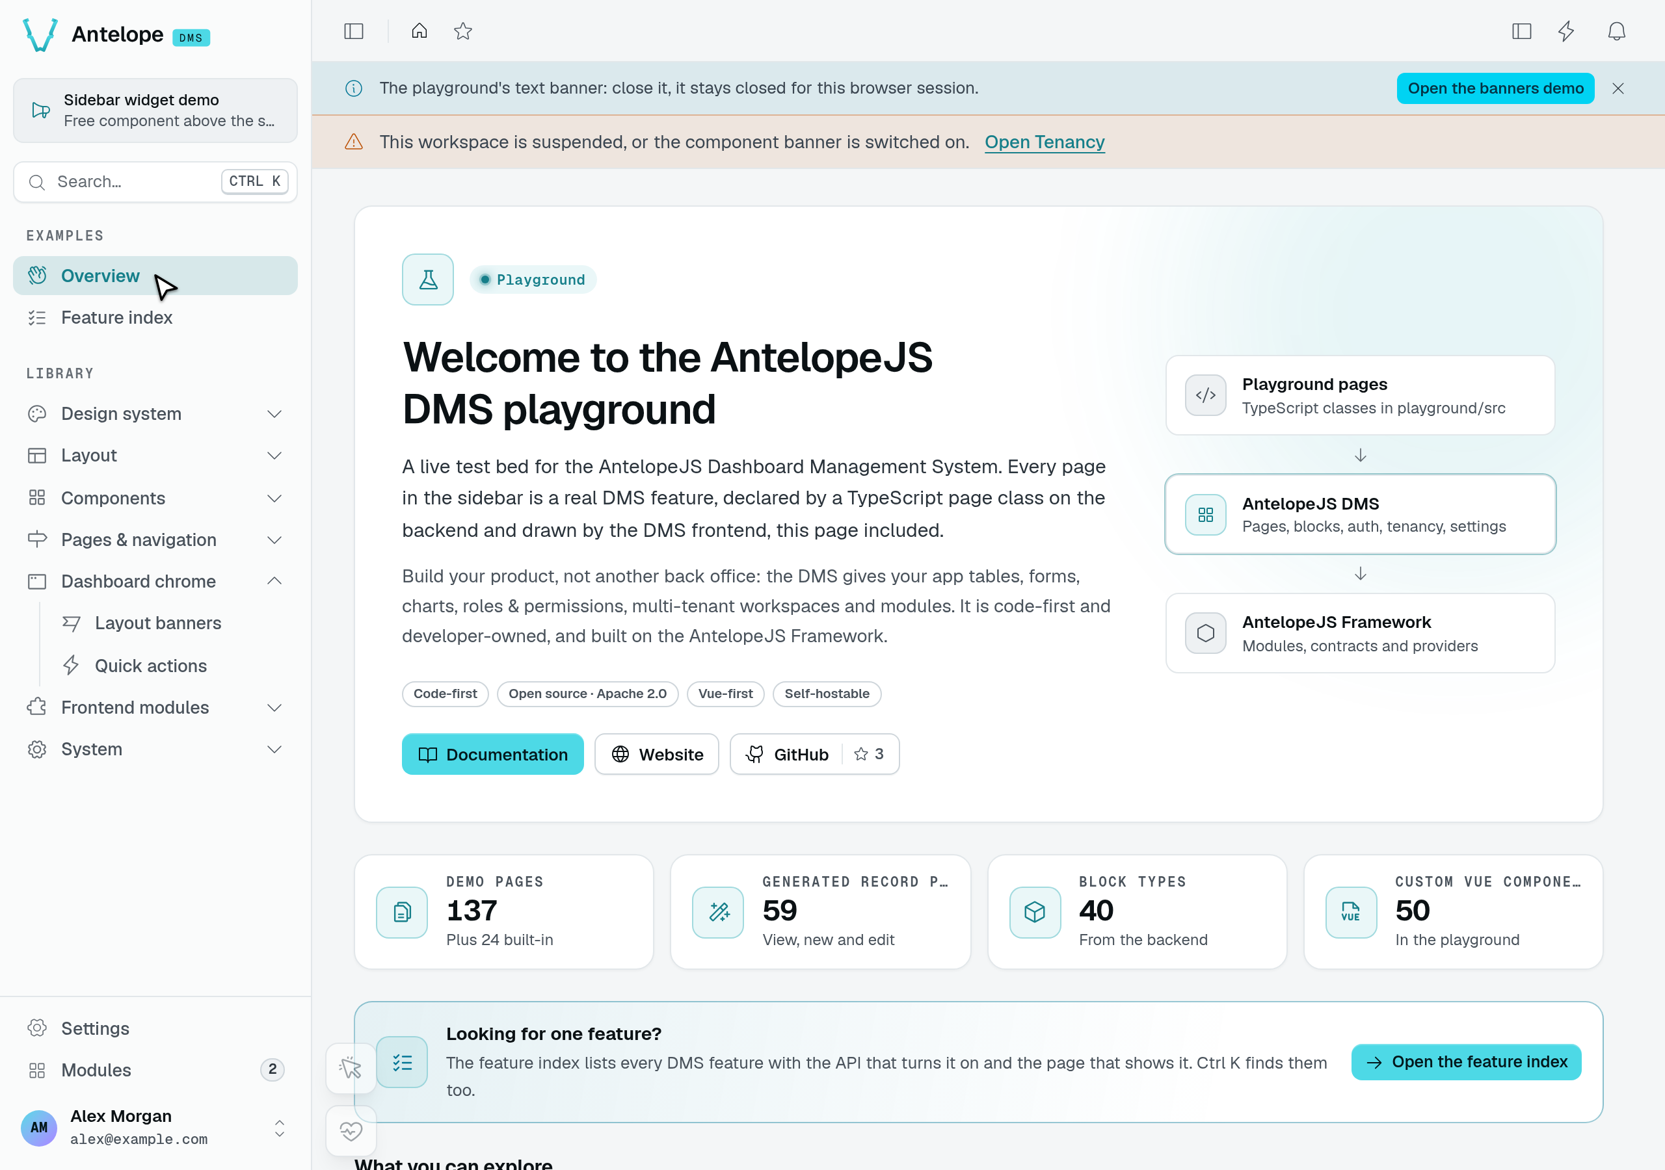The width and height of the screenshot is (1665, 1170).
Task: Open Layout banners page
Action: pos(174,623)
